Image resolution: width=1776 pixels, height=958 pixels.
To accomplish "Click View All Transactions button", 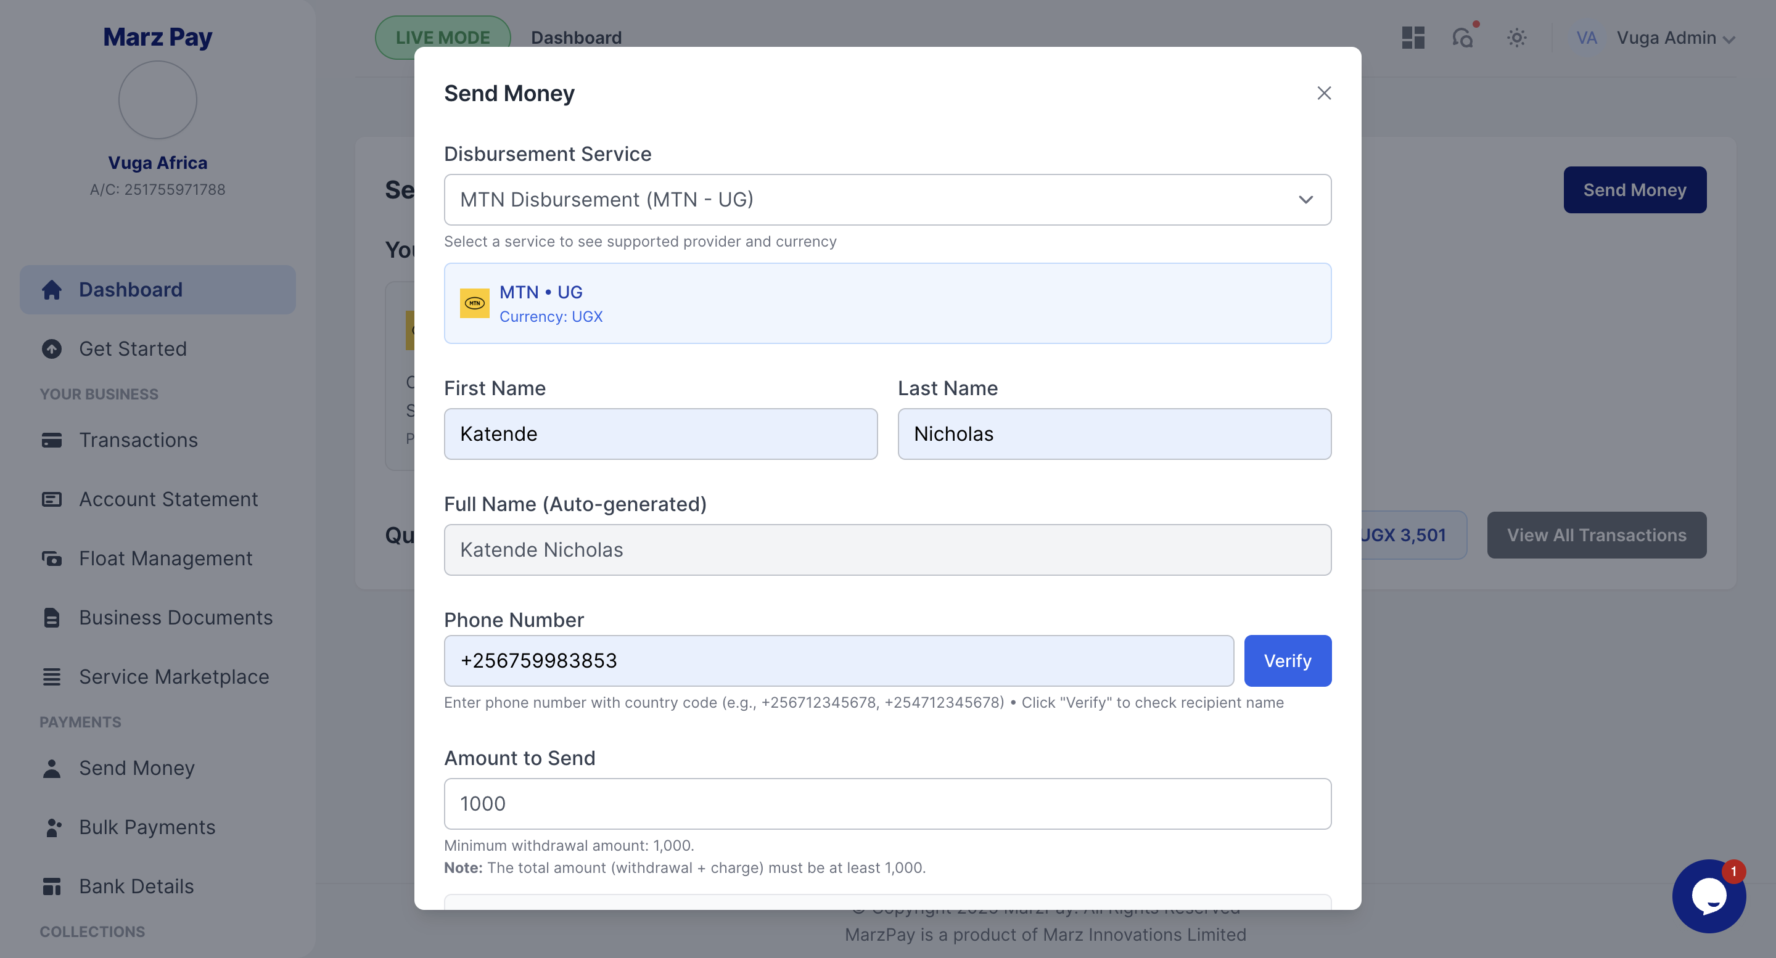I will (x=1596, y=535).
